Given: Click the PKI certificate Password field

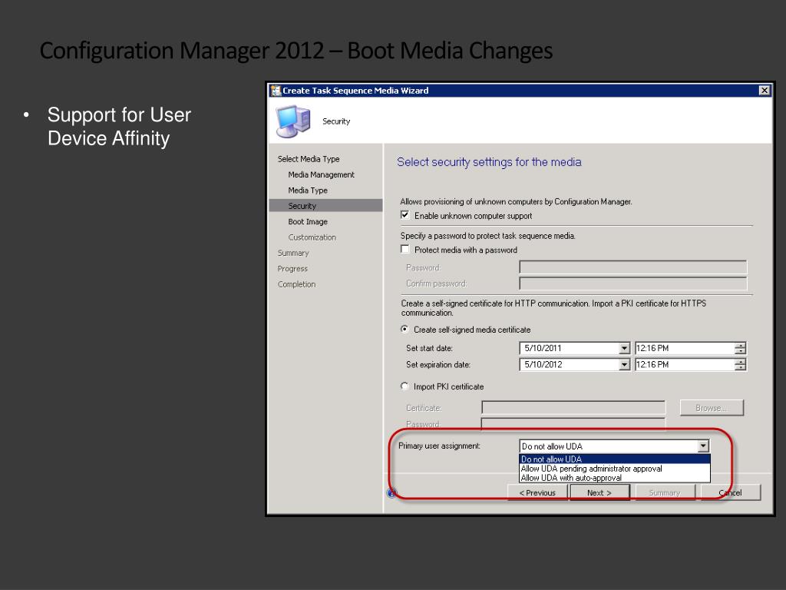Looking at the screenshot, I should [573, 423].
